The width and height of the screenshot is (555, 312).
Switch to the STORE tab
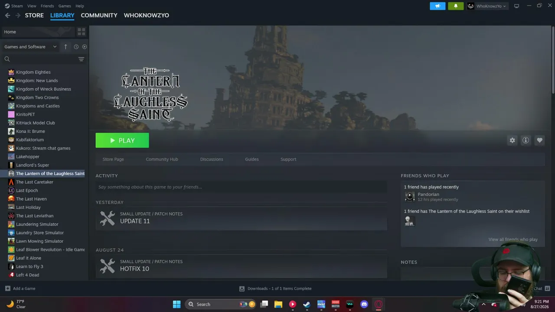coord(34,15)
